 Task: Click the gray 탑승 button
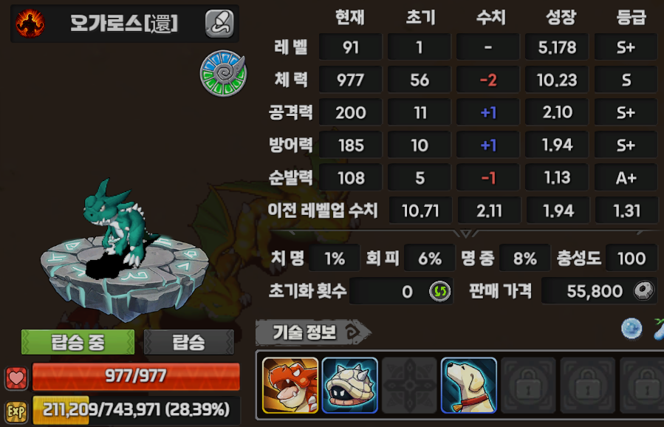pos(189,342)
